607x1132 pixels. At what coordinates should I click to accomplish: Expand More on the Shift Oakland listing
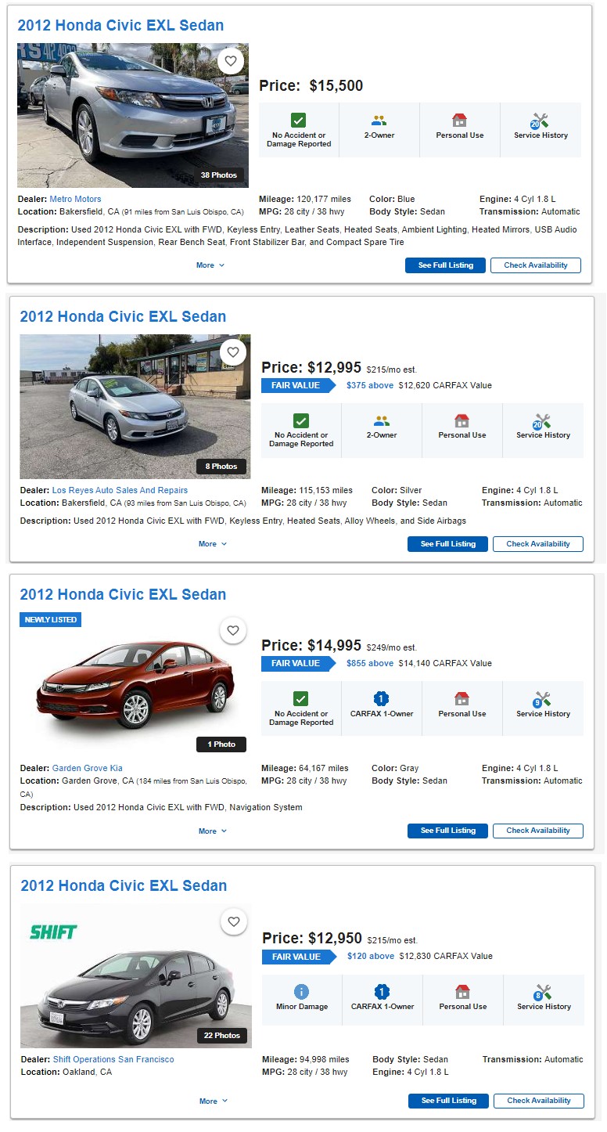214,1101
